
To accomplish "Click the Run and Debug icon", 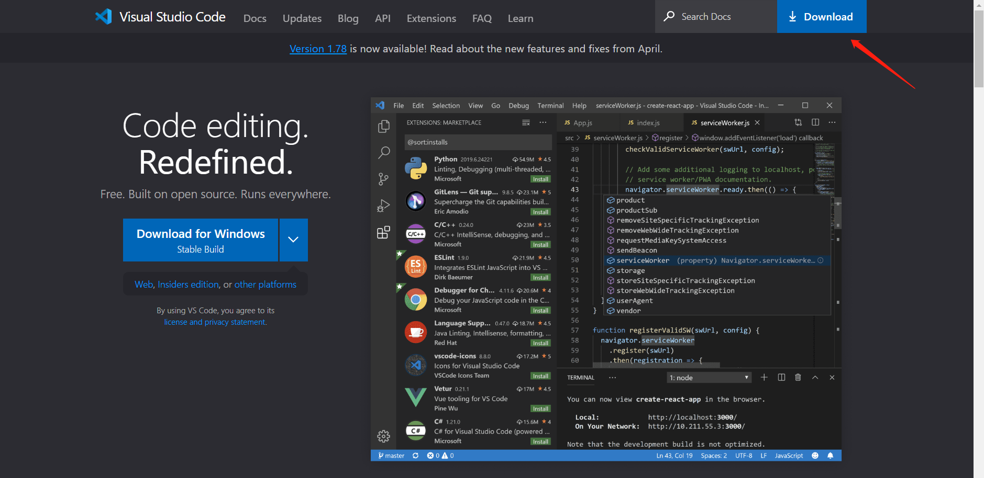I will pyautogui.click(x=384, y=206).
